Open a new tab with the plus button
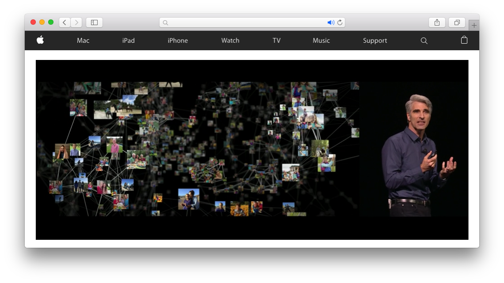Image resolution: width=504 pixels, height=283 pixels. (474, 25)
